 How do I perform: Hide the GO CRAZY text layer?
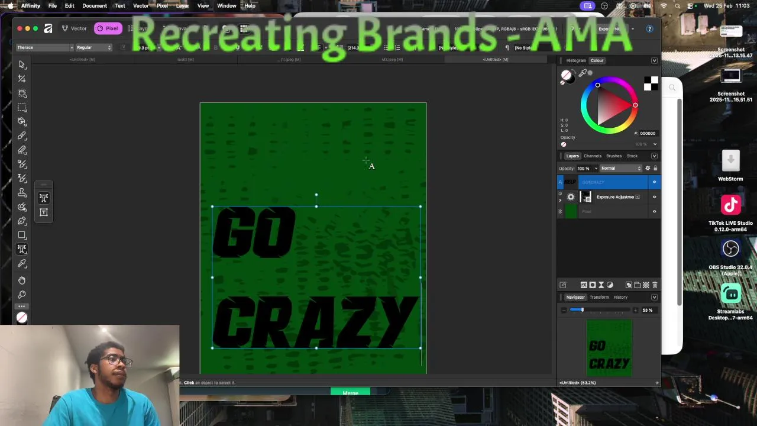[x=654, y=182]
